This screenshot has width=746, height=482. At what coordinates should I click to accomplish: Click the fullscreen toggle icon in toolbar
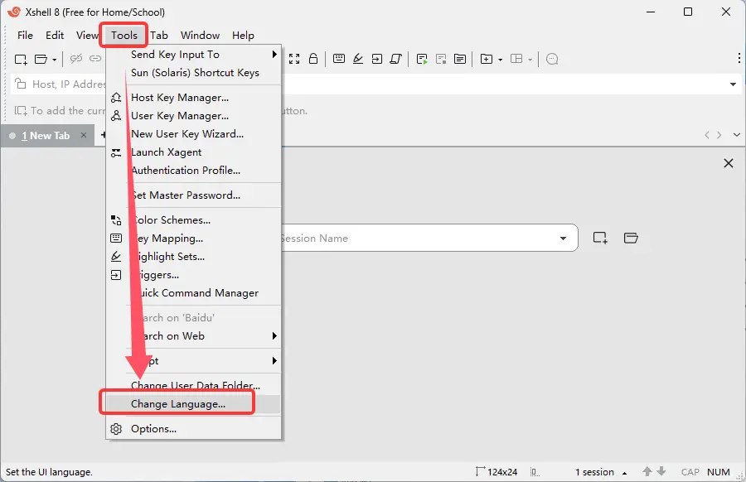pos(294,59)
